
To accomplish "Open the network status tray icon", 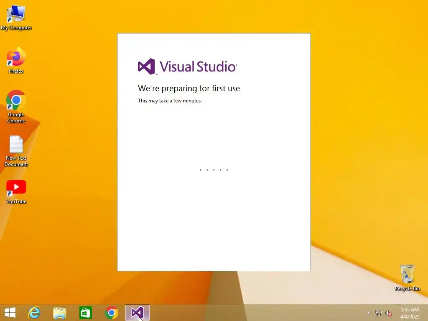I will (x=379, y=313).
